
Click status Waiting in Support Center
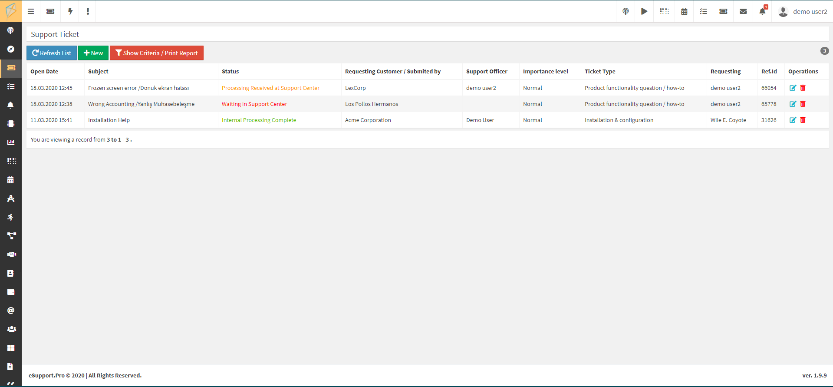(254, 104)
